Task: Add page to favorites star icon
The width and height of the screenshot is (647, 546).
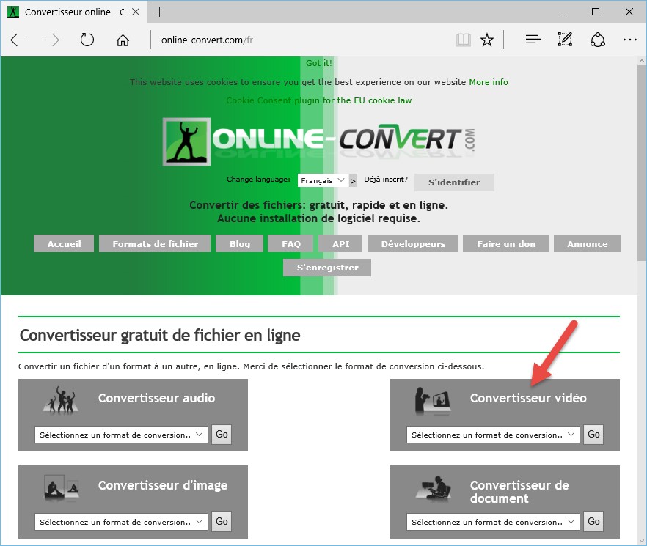Action: [x=487, y=40]
